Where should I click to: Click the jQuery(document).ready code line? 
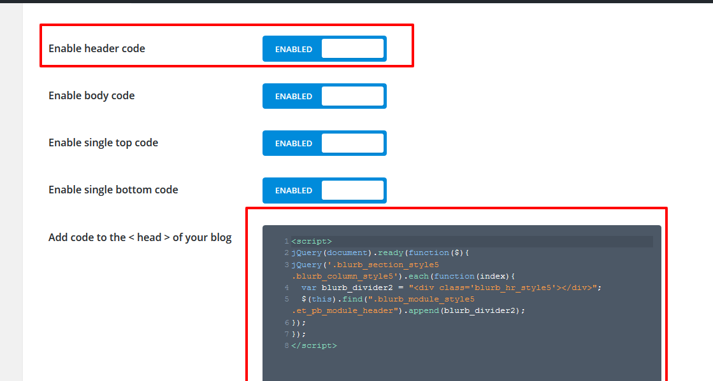point(380,253)
